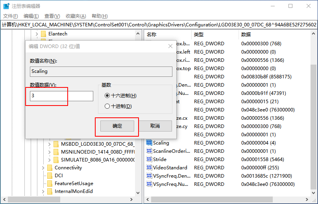
Task: Select the DCI folder icon
Action: click(50, 176)
